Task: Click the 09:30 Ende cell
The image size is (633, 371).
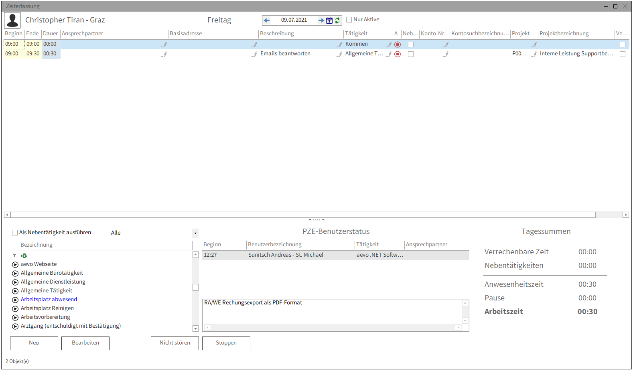Action: [33, 54]
